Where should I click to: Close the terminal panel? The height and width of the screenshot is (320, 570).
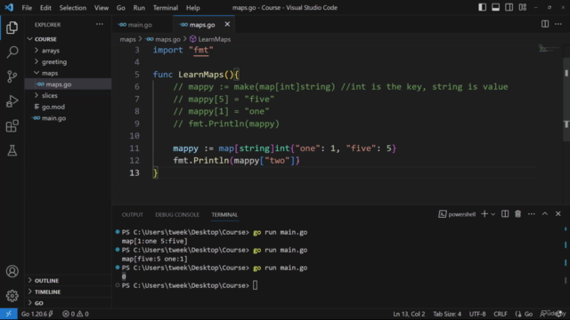pyautogui.click(x=558, y=214)
